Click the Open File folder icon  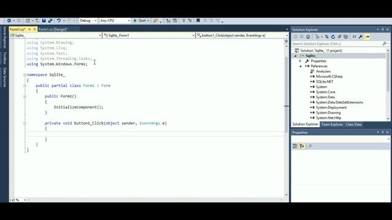[37, 21]
